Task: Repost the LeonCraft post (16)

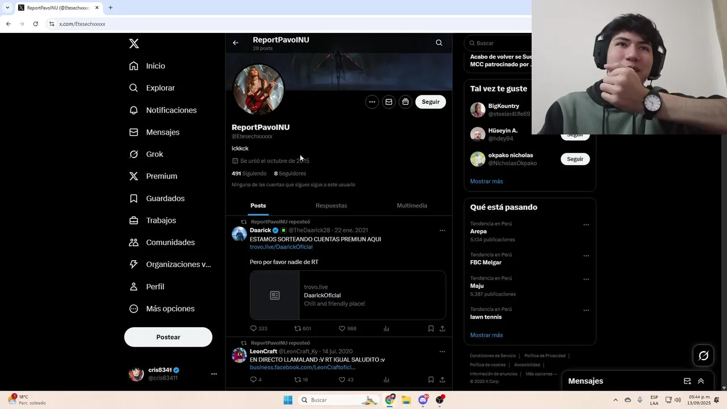Action: [x=301, y=379]
